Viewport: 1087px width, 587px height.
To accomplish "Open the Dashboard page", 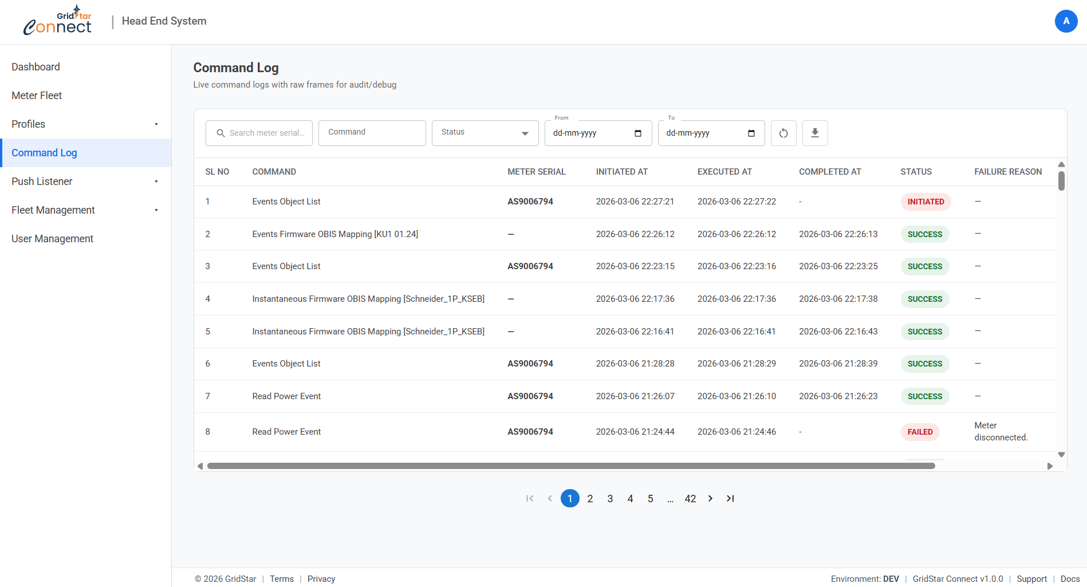I will 36,67.
